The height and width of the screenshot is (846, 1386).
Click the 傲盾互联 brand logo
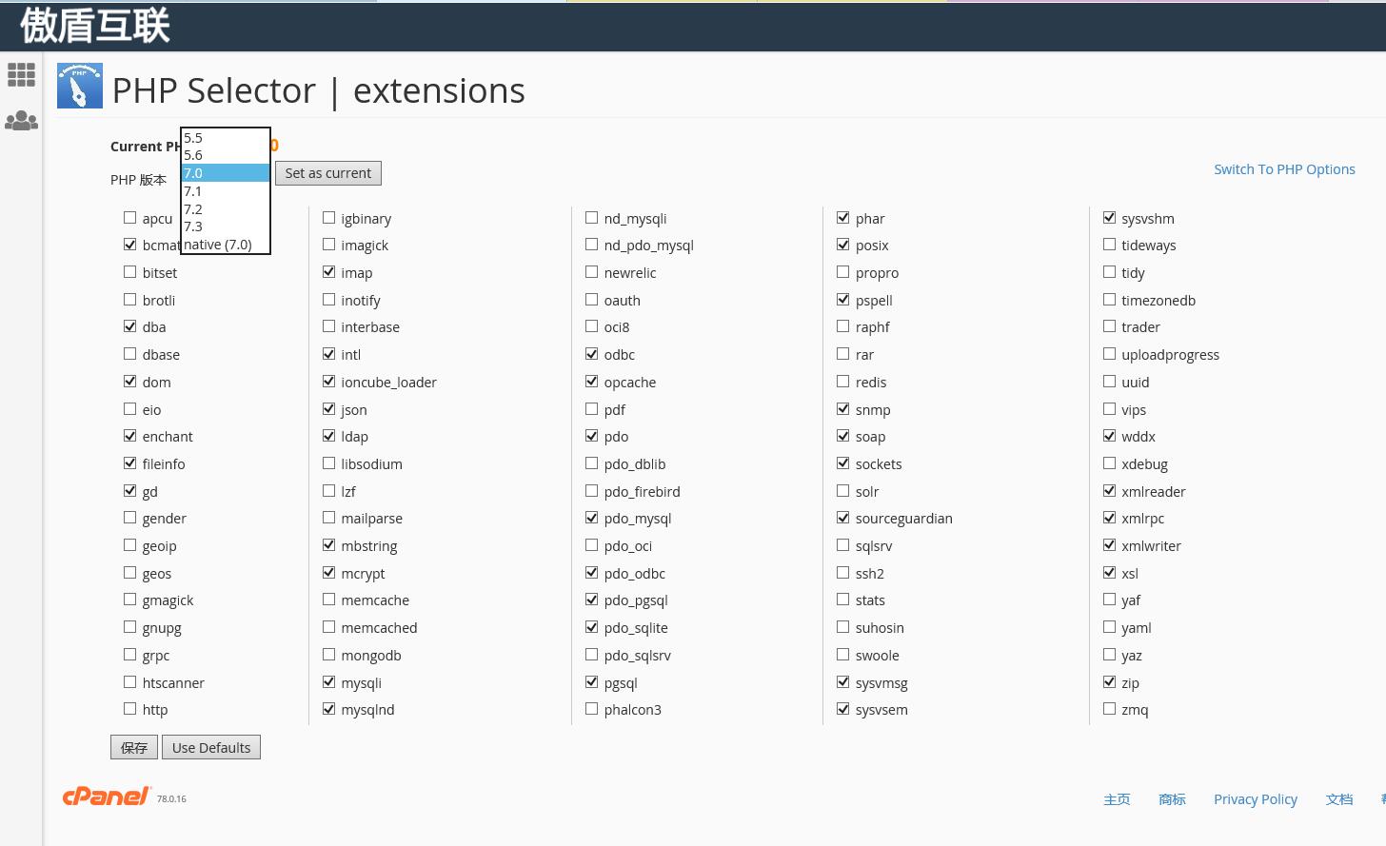[95, 26]
